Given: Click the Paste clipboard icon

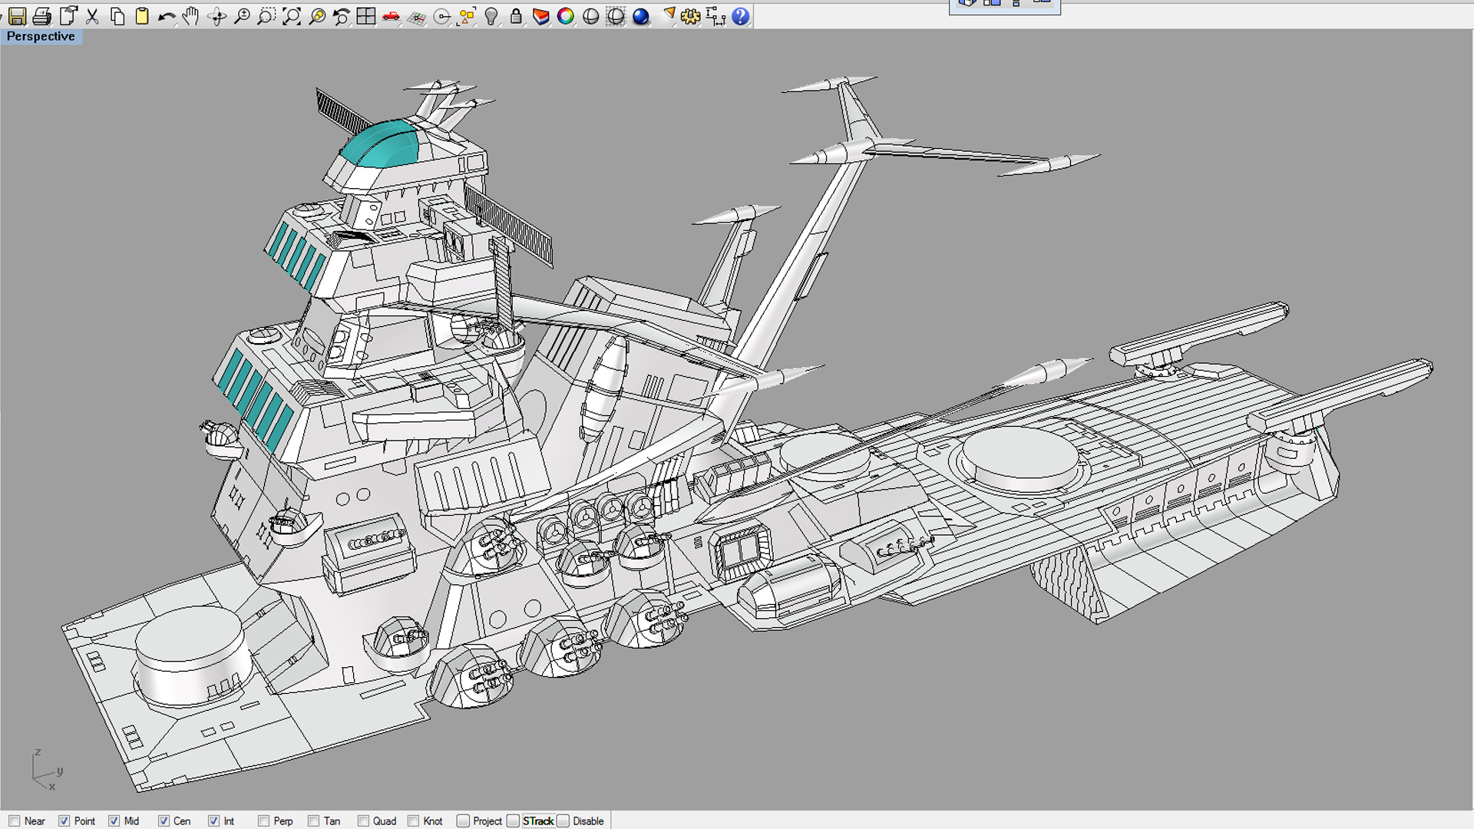Looking at the screenshot, I should 142,16.
